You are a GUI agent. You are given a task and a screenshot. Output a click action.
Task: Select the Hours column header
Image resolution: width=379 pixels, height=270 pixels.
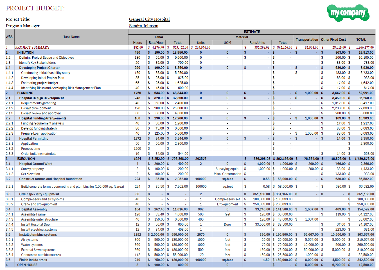[x=137, y=43]
